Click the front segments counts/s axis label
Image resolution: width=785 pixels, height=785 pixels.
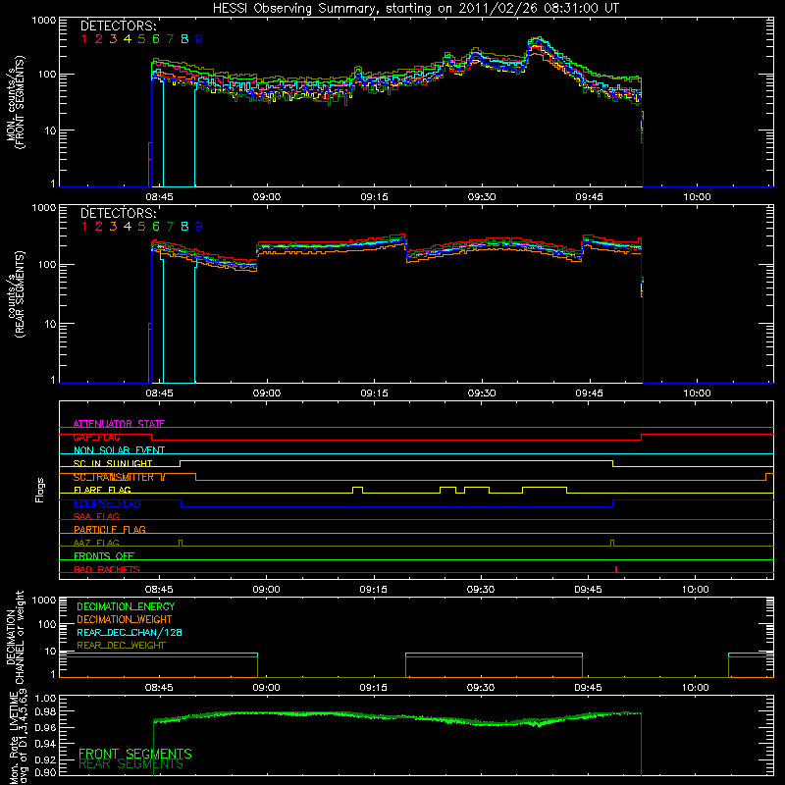(x=15, y=103)
